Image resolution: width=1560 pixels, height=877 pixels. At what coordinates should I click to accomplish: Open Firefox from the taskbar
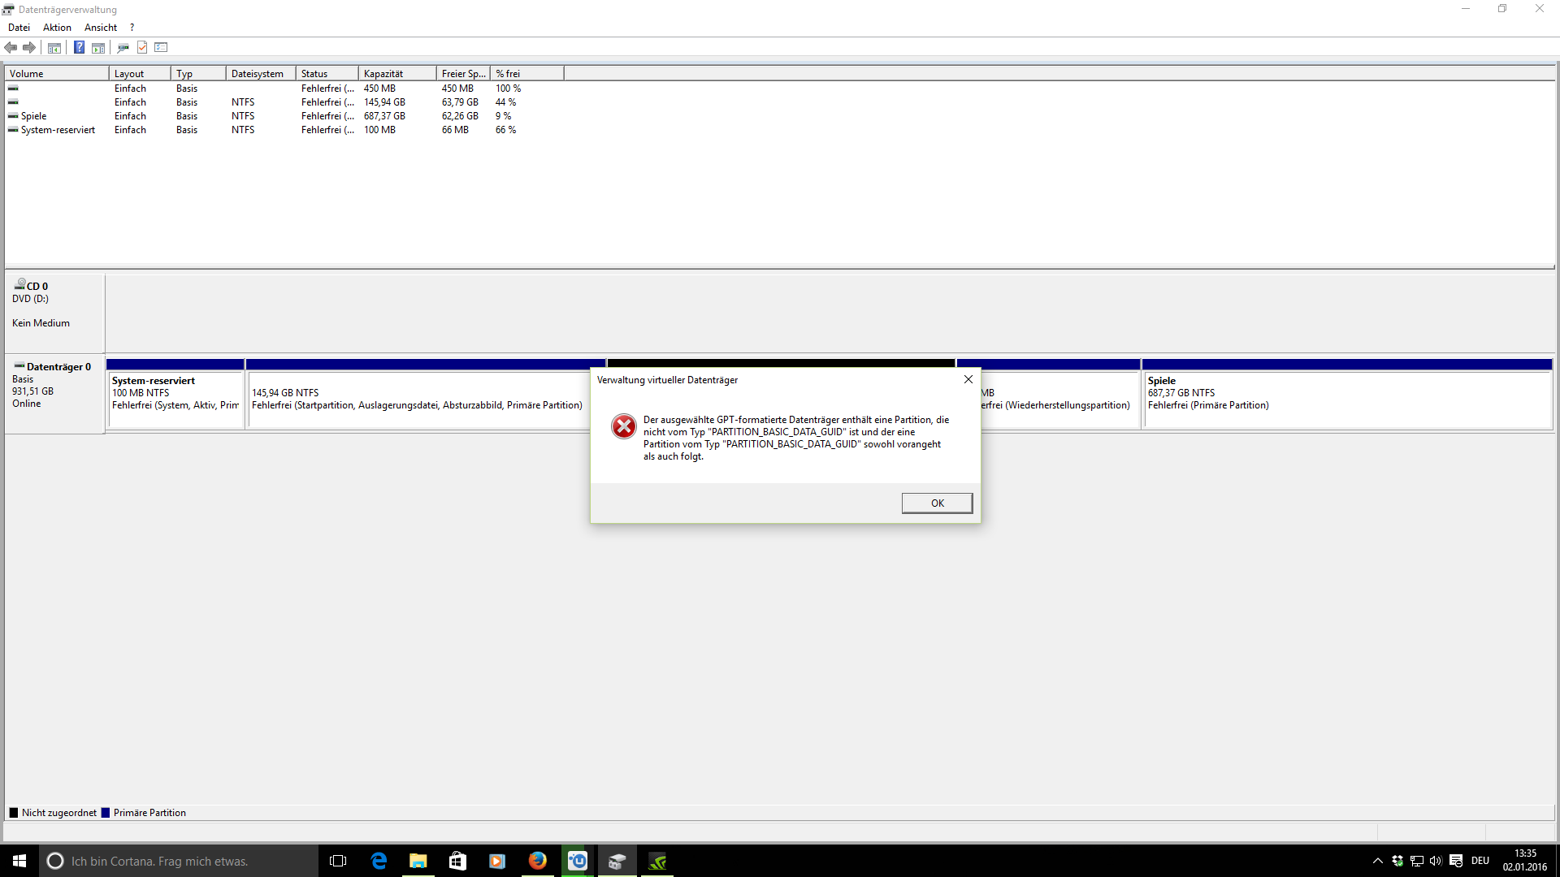pyautogui.click(x=537, y=861)
